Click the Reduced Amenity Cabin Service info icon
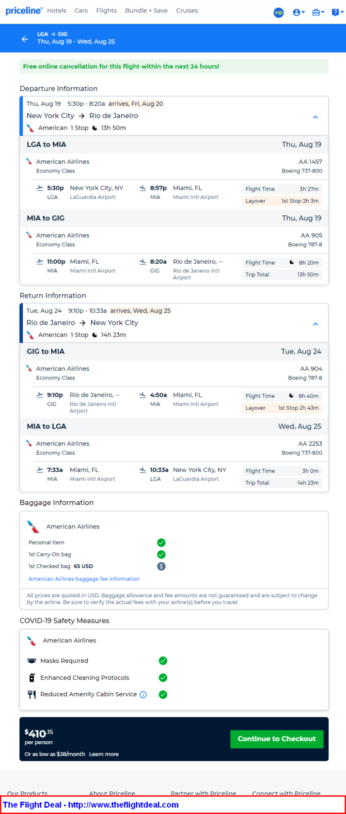Viewport: 346px width, 814px height. tap(144, 695)
